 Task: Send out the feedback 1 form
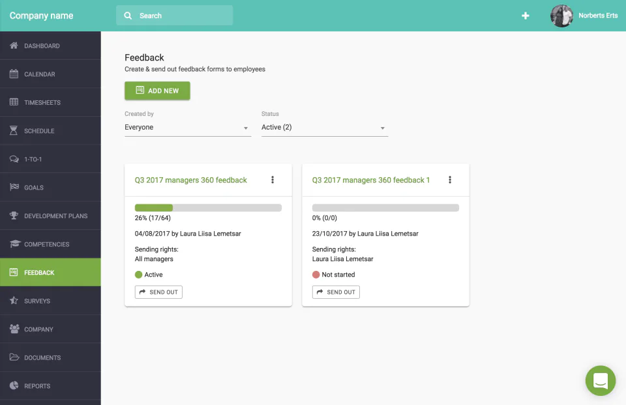336,292
